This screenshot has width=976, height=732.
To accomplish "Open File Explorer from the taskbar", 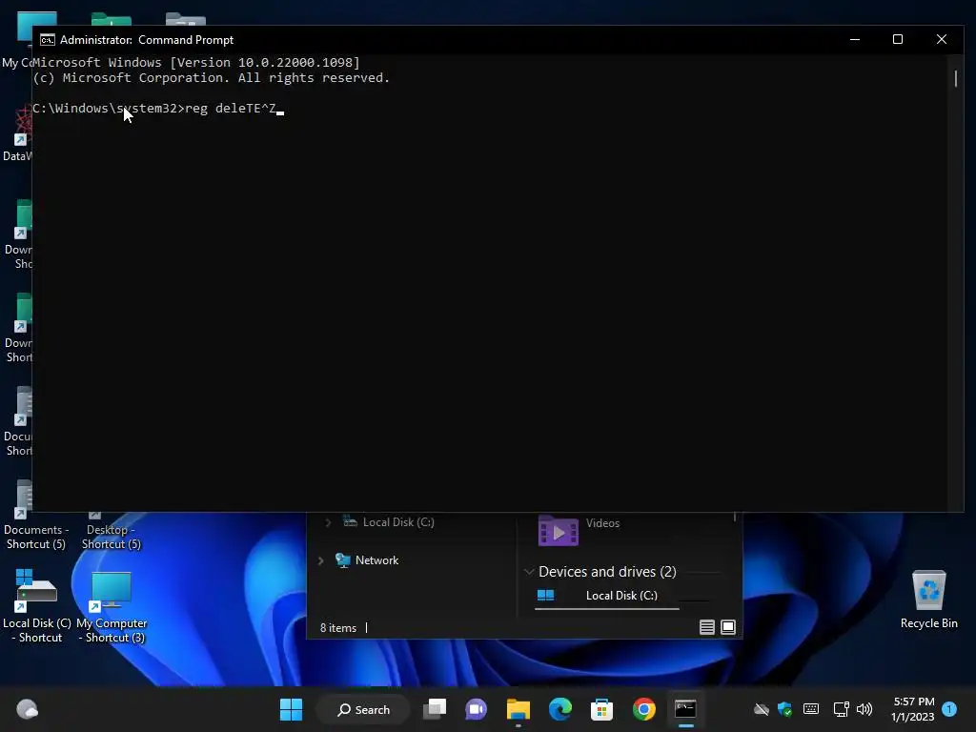I will click(518, 709).
